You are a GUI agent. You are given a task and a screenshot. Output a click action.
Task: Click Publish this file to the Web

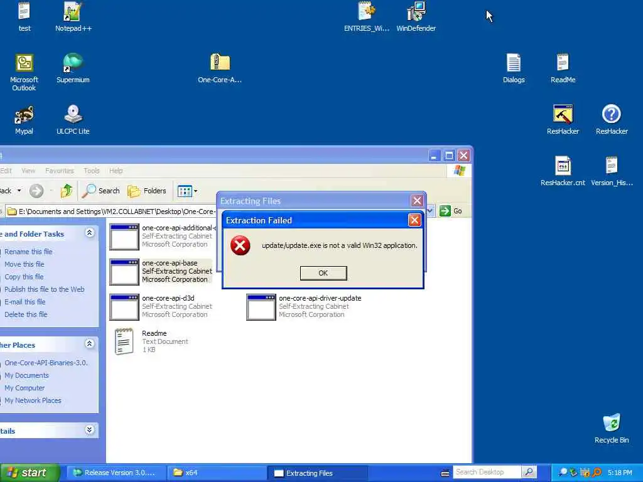tap(45, 289)
